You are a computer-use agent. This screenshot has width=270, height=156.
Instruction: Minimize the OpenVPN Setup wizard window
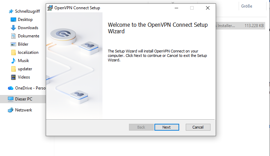[x=176, y=8]
